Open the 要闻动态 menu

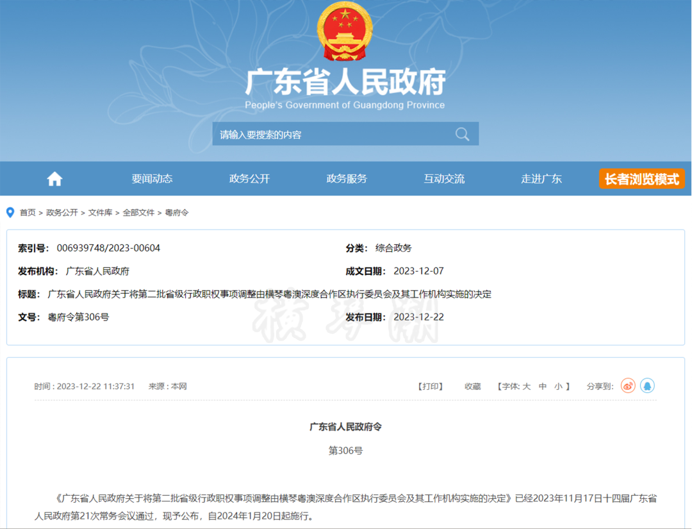(x=151, y=179)
